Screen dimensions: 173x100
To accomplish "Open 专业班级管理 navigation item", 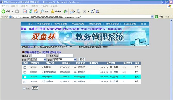I will pos(78,24).
